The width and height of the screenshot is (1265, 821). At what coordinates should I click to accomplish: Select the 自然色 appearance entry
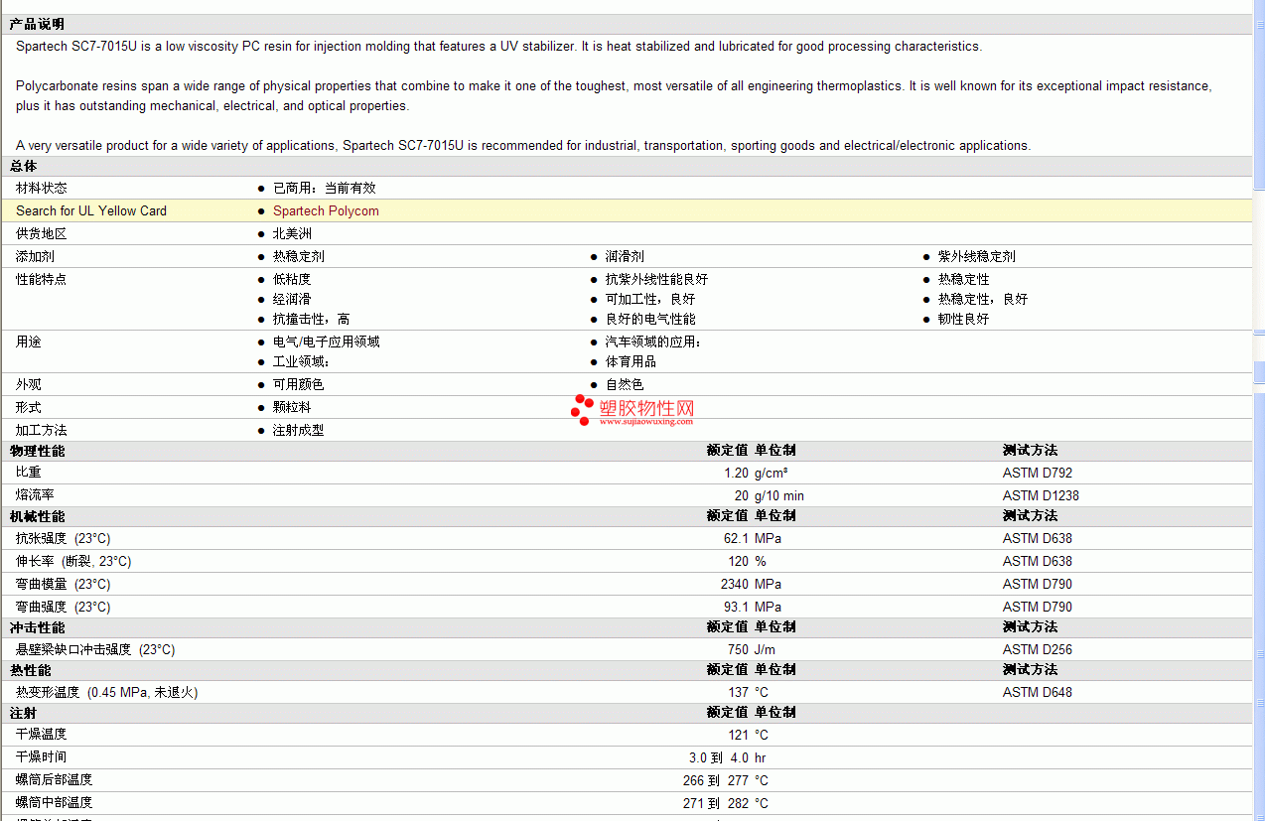(x=625, y=384)
